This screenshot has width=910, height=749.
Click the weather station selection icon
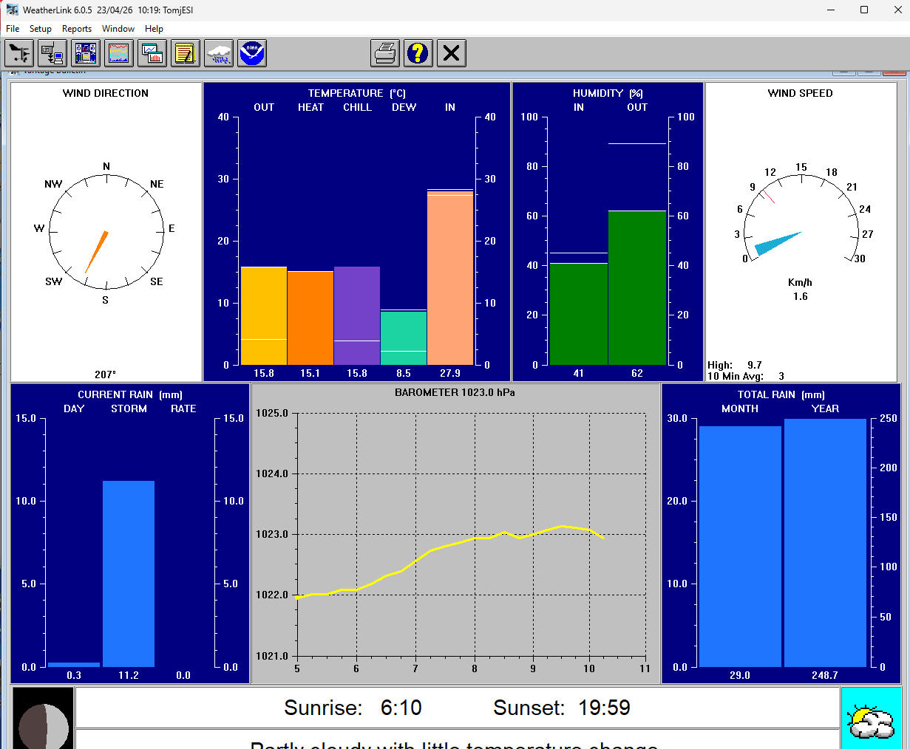tap(19, 53)
